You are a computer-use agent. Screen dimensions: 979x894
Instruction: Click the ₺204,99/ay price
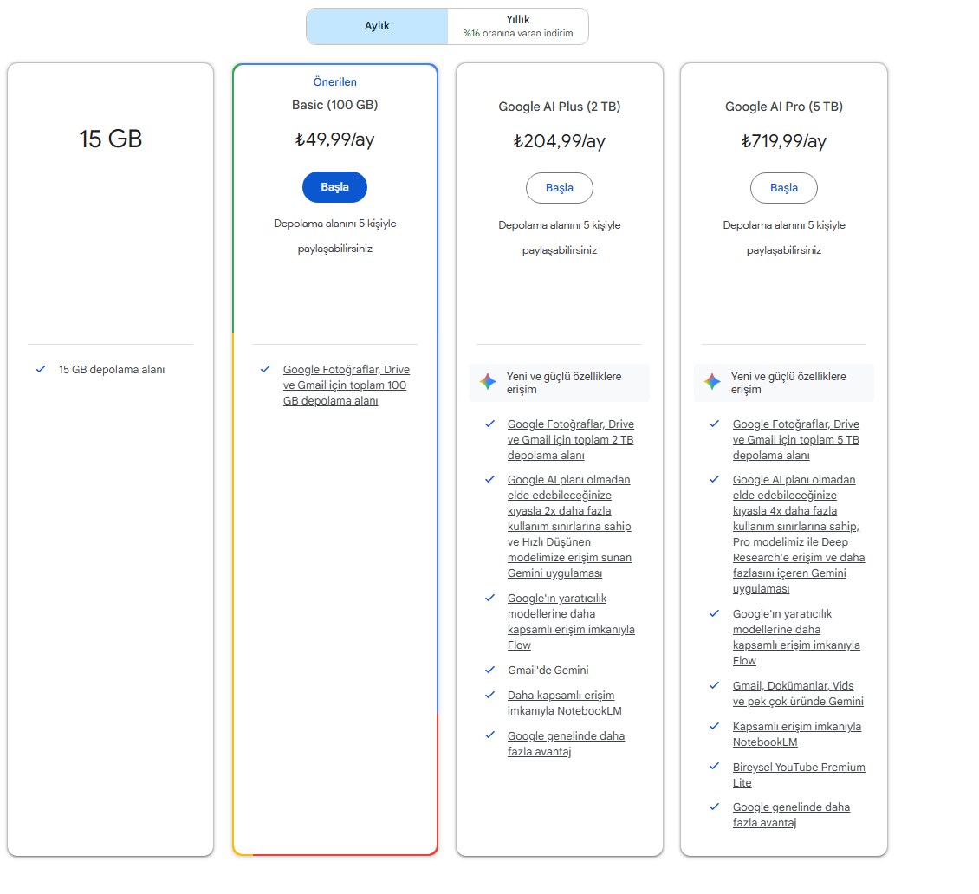[560, 141]
